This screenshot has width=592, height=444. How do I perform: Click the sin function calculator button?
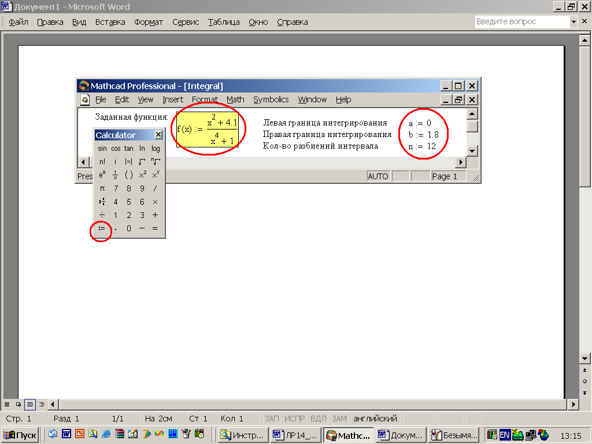pos(102,149)
